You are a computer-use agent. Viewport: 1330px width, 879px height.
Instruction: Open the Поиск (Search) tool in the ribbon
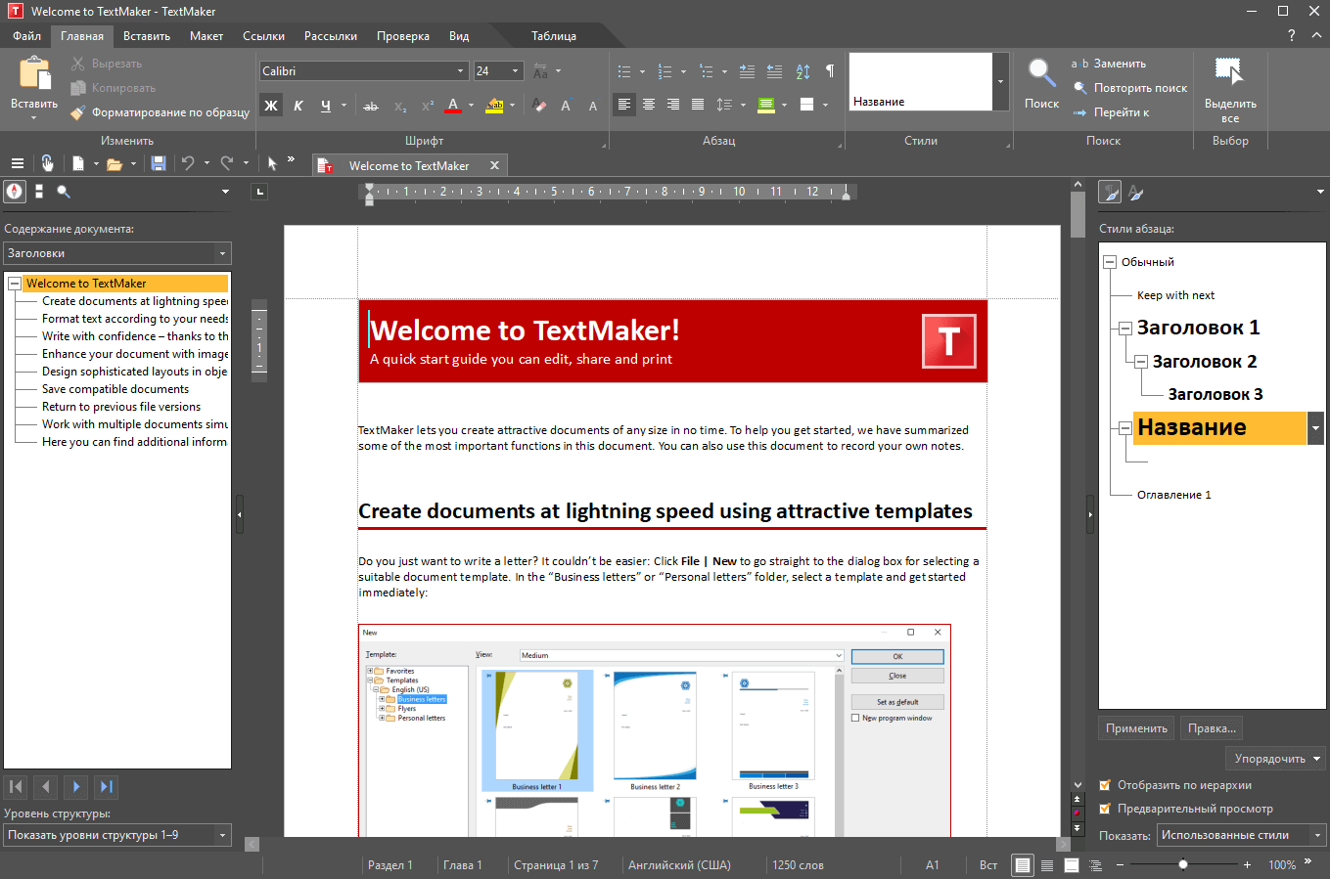point(1040,86)
